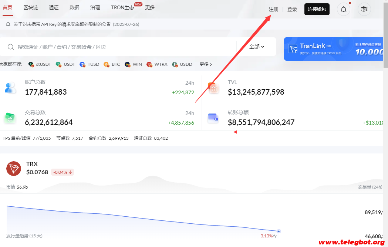Select the BTC token icon
Screen dimensions: 388x247
(x=107, y=64)
